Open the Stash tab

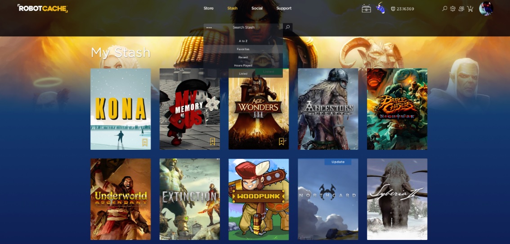pos(232,9)
